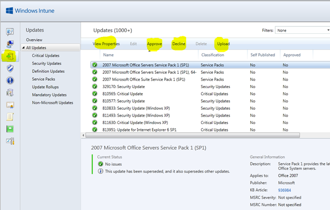Screen dimensions: 330x210
Task: Open the System Overview workspace icon
Action: point(10,32)
